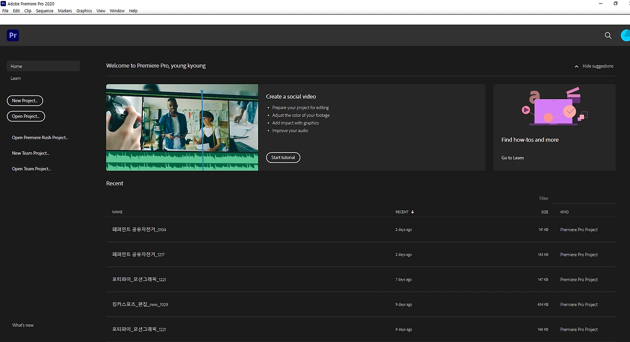630x342 pixels.
Task: Restore down the application window
Action: [615, 3]
